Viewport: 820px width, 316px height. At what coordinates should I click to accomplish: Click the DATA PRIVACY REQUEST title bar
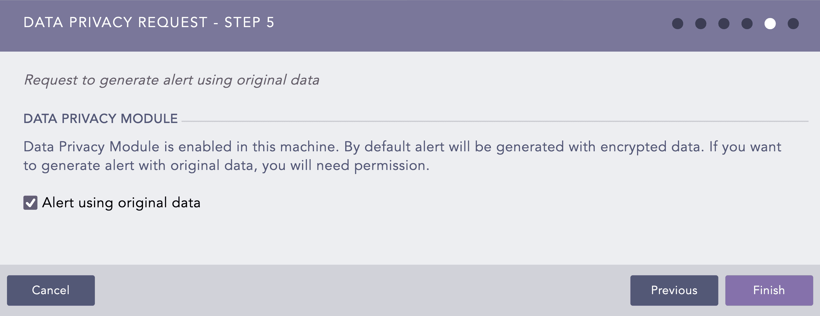[149, 22]
